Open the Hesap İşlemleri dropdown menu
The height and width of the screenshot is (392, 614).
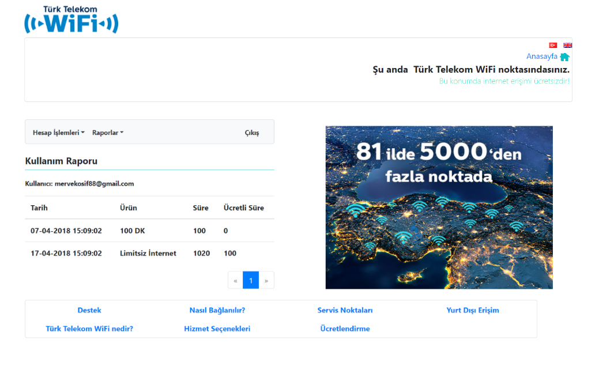tap(58, 133)
